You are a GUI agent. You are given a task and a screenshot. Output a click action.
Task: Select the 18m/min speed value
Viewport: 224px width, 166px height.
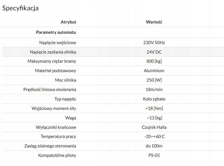click(x=154, y=90)
